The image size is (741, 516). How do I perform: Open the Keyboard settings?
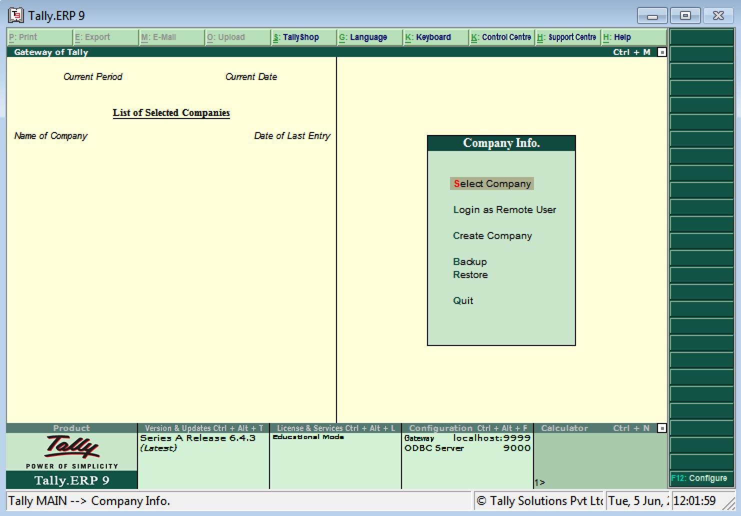coord(428,36)
